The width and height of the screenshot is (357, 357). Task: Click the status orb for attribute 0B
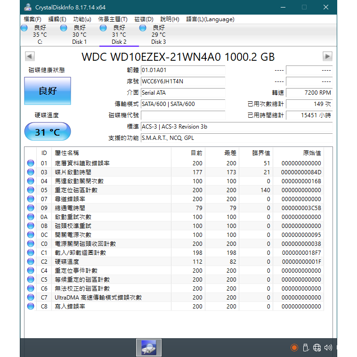(31, 226)
